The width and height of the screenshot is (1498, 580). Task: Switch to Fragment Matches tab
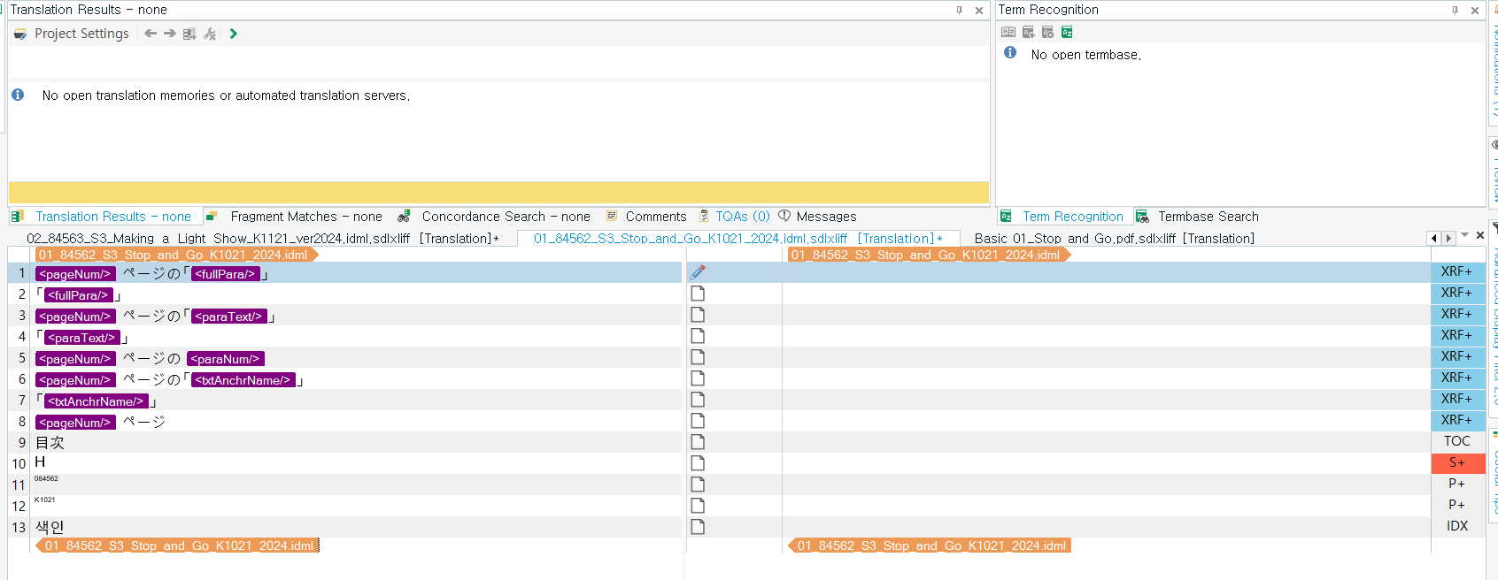point(295,217)
